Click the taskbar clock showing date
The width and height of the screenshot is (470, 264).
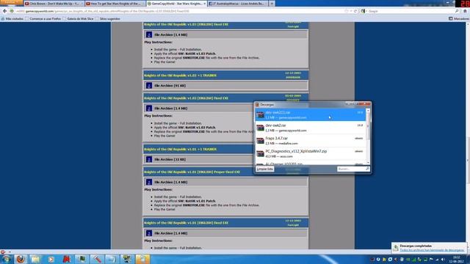tap(457, 260)
